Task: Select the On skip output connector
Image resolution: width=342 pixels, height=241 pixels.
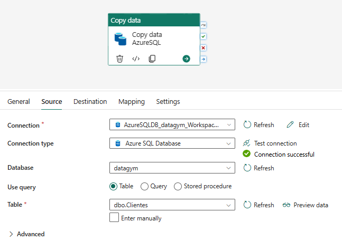Action: [x=204, y=25]
